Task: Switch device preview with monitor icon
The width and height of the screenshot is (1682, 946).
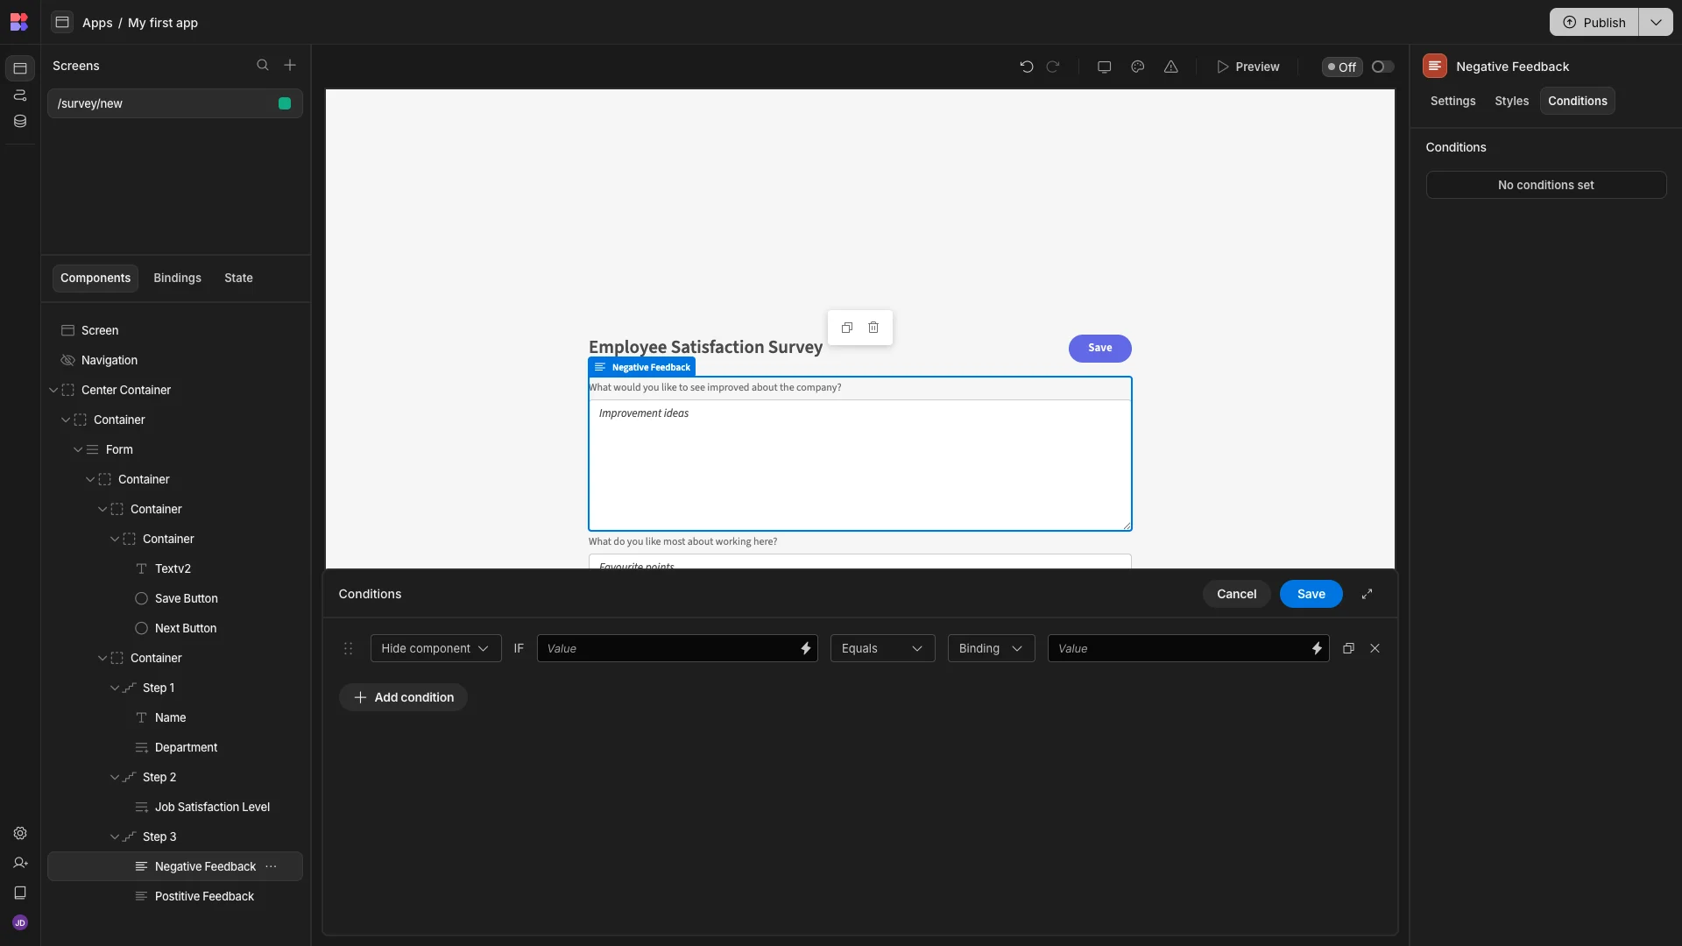Action: click(1104, 67)
